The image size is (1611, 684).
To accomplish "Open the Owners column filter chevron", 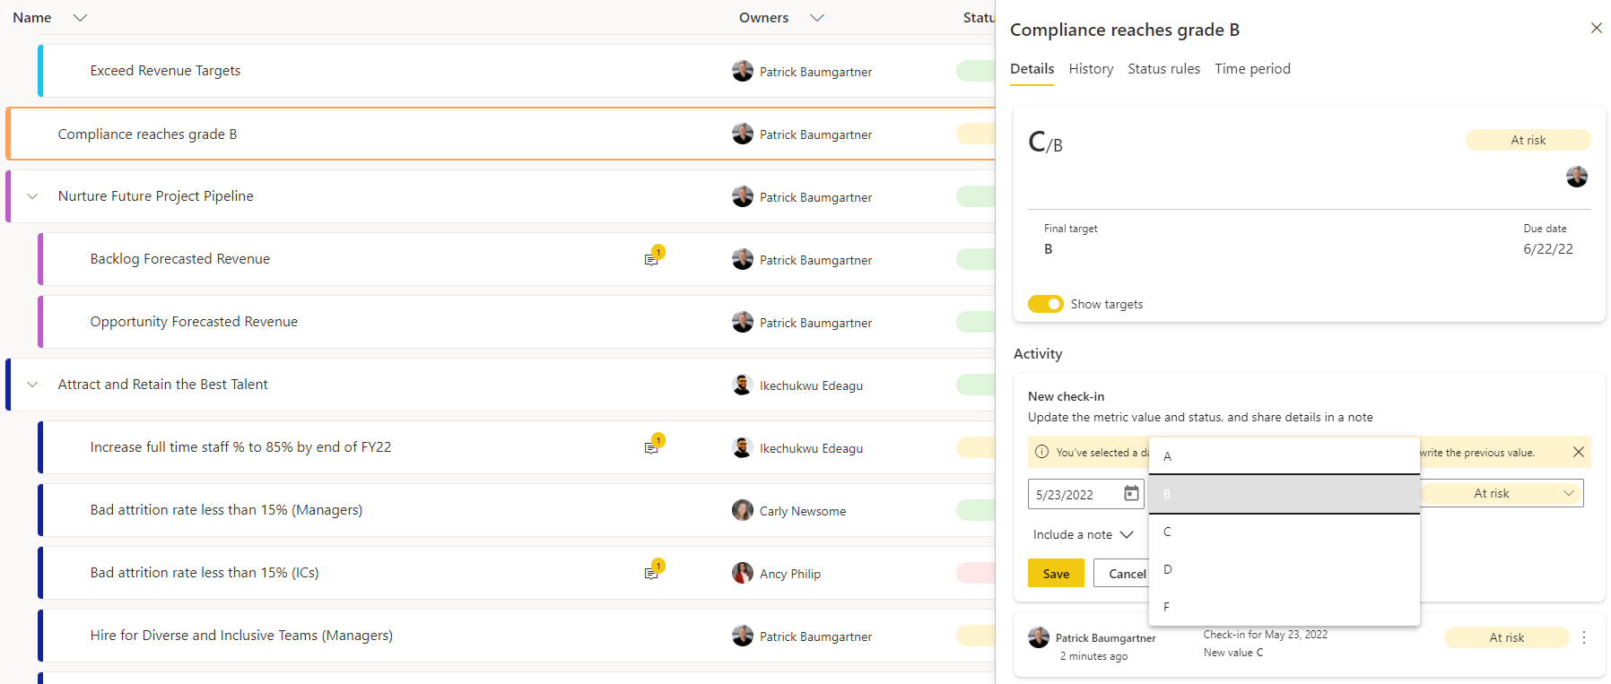I will tap(816, 18).
